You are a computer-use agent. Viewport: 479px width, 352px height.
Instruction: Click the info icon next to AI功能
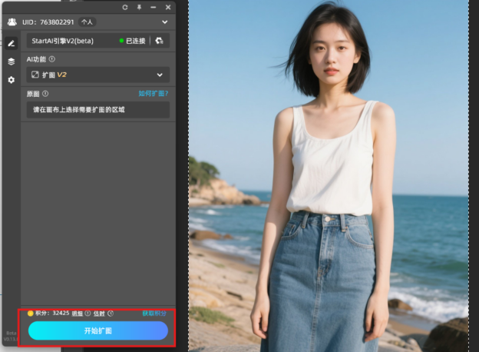(x=52, y=59)
